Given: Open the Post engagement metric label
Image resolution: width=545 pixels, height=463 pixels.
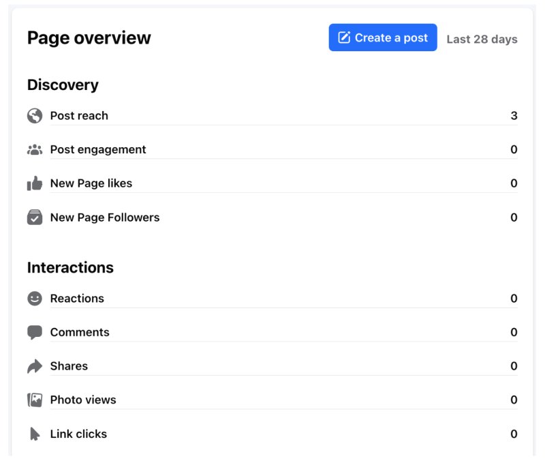Looking at the screenshot, I should (x=98, y=149).
